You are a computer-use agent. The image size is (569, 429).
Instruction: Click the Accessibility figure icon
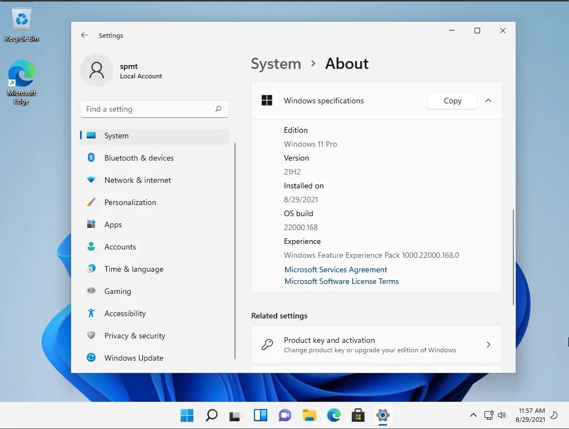click(91, 313)
